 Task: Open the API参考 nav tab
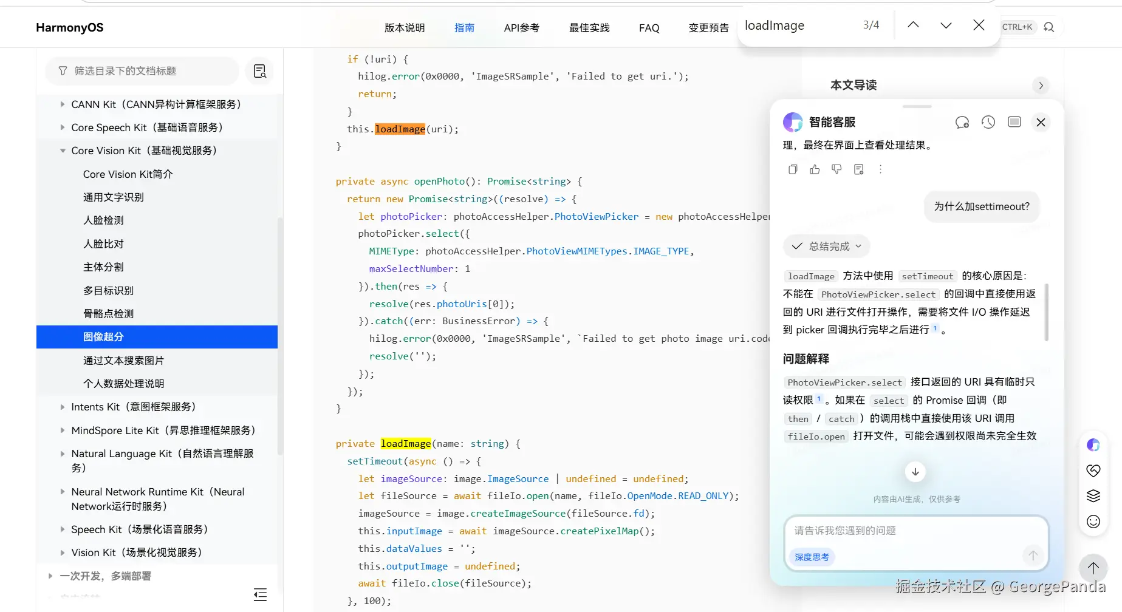pyautogui.click(x=522, y=28)
